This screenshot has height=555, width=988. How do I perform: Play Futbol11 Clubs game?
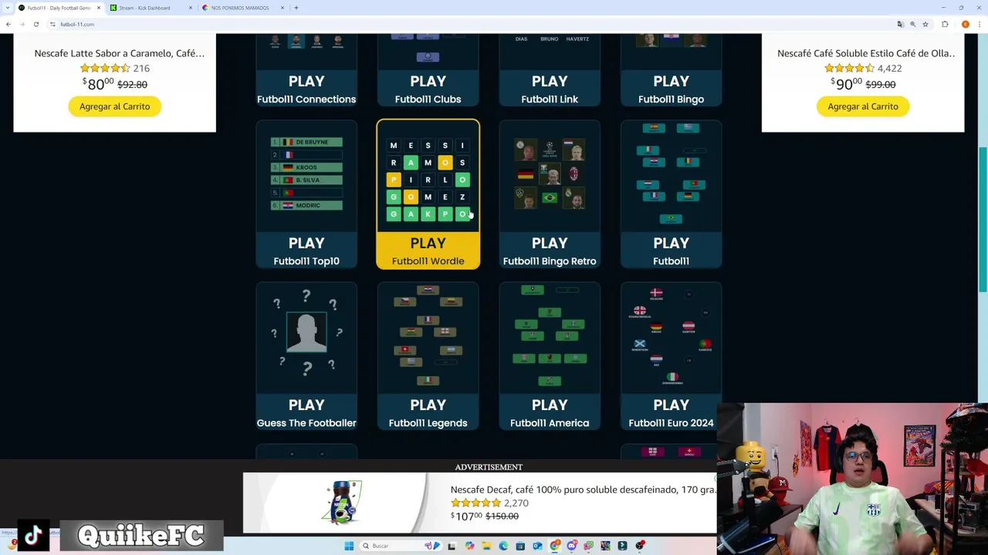428,89
